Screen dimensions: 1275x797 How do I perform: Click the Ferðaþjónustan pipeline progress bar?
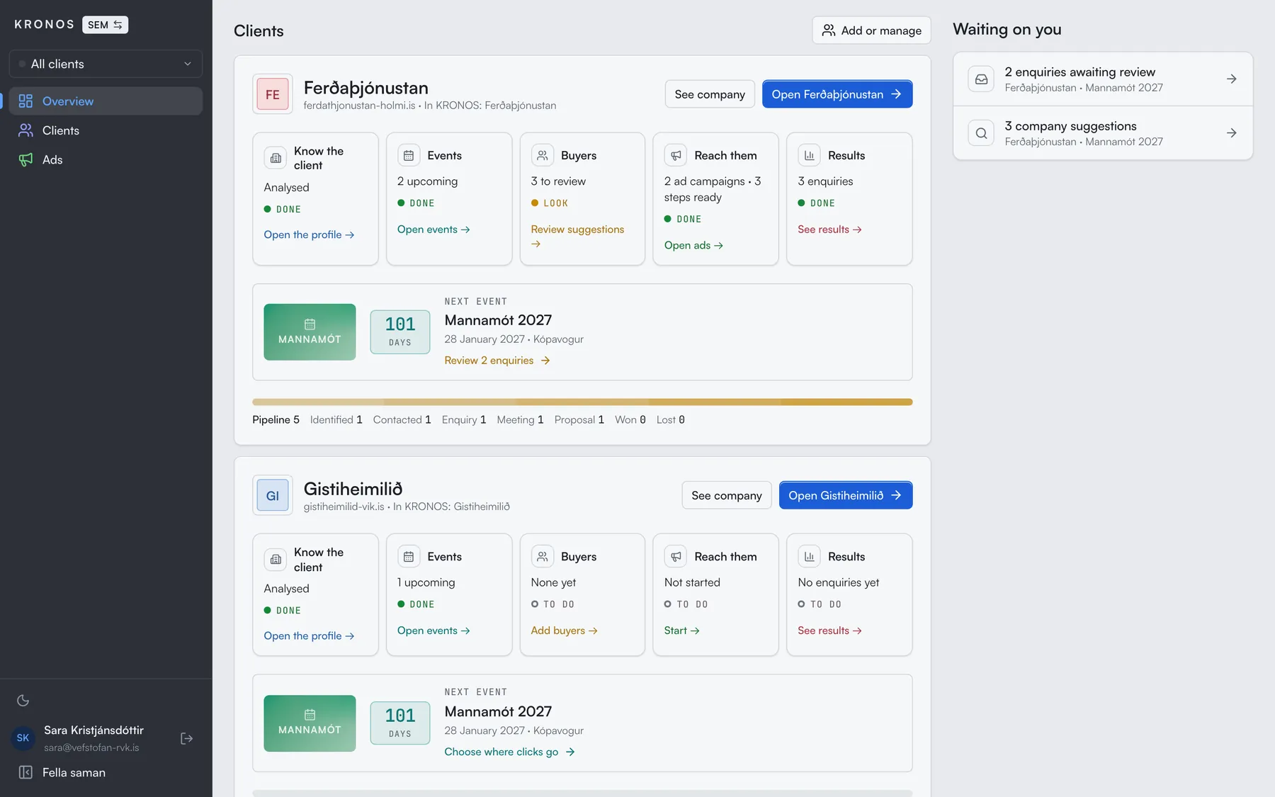click(x=582, y=402)
